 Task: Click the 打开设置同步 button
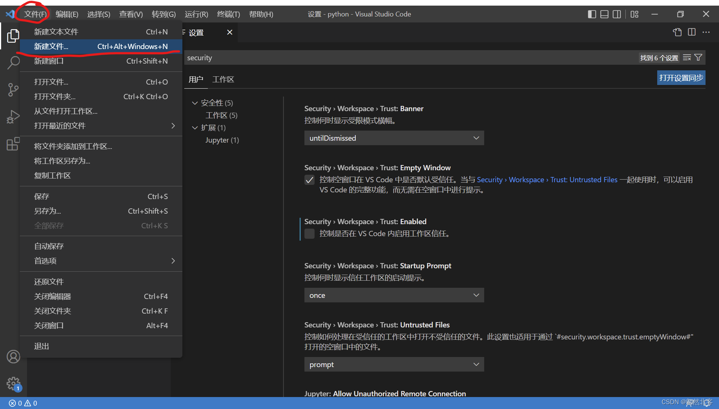pos(681,77)
